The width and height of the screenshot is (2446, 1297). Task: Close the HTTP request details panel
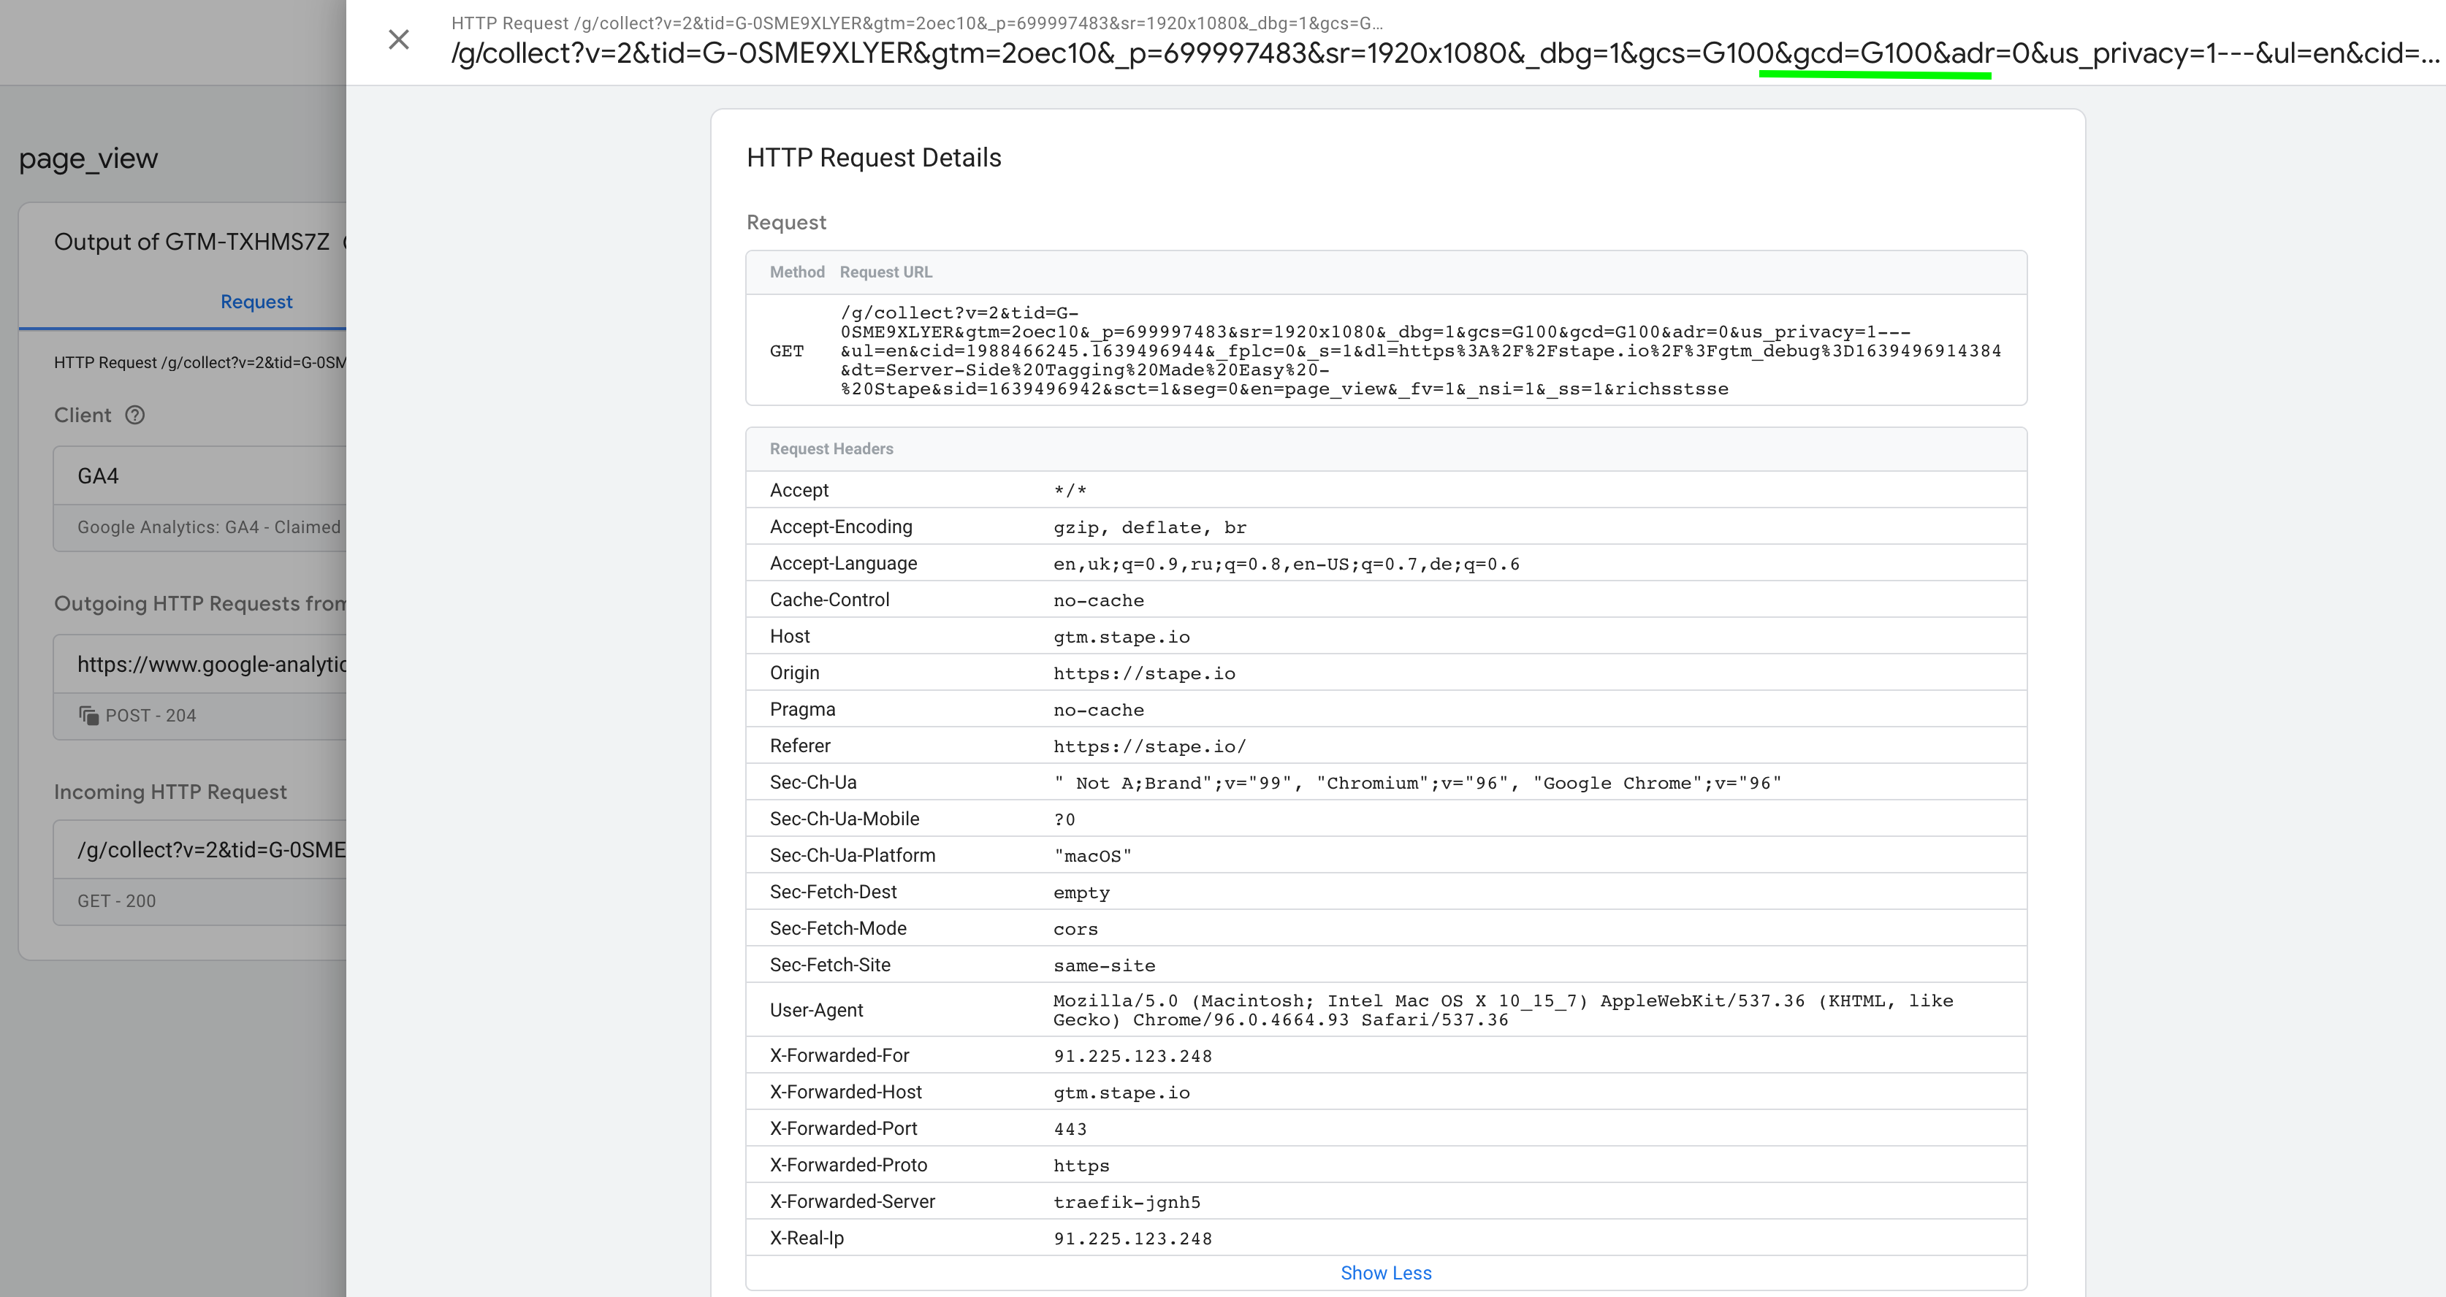click(x=399, y=40)
